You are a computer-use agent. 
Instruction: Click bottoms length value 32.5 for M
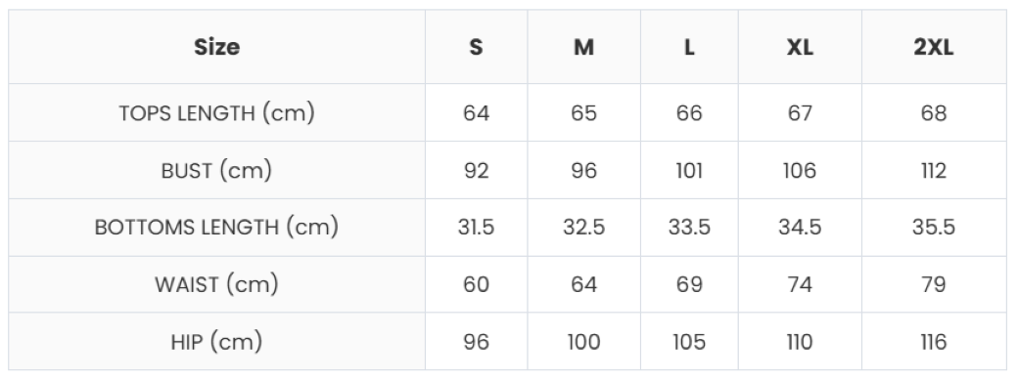click(x=584, y=228)
